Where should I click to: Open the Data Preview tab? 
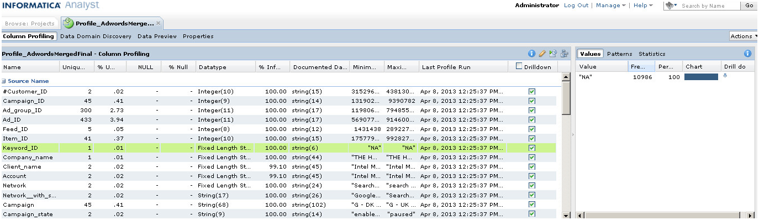point(157,36)
